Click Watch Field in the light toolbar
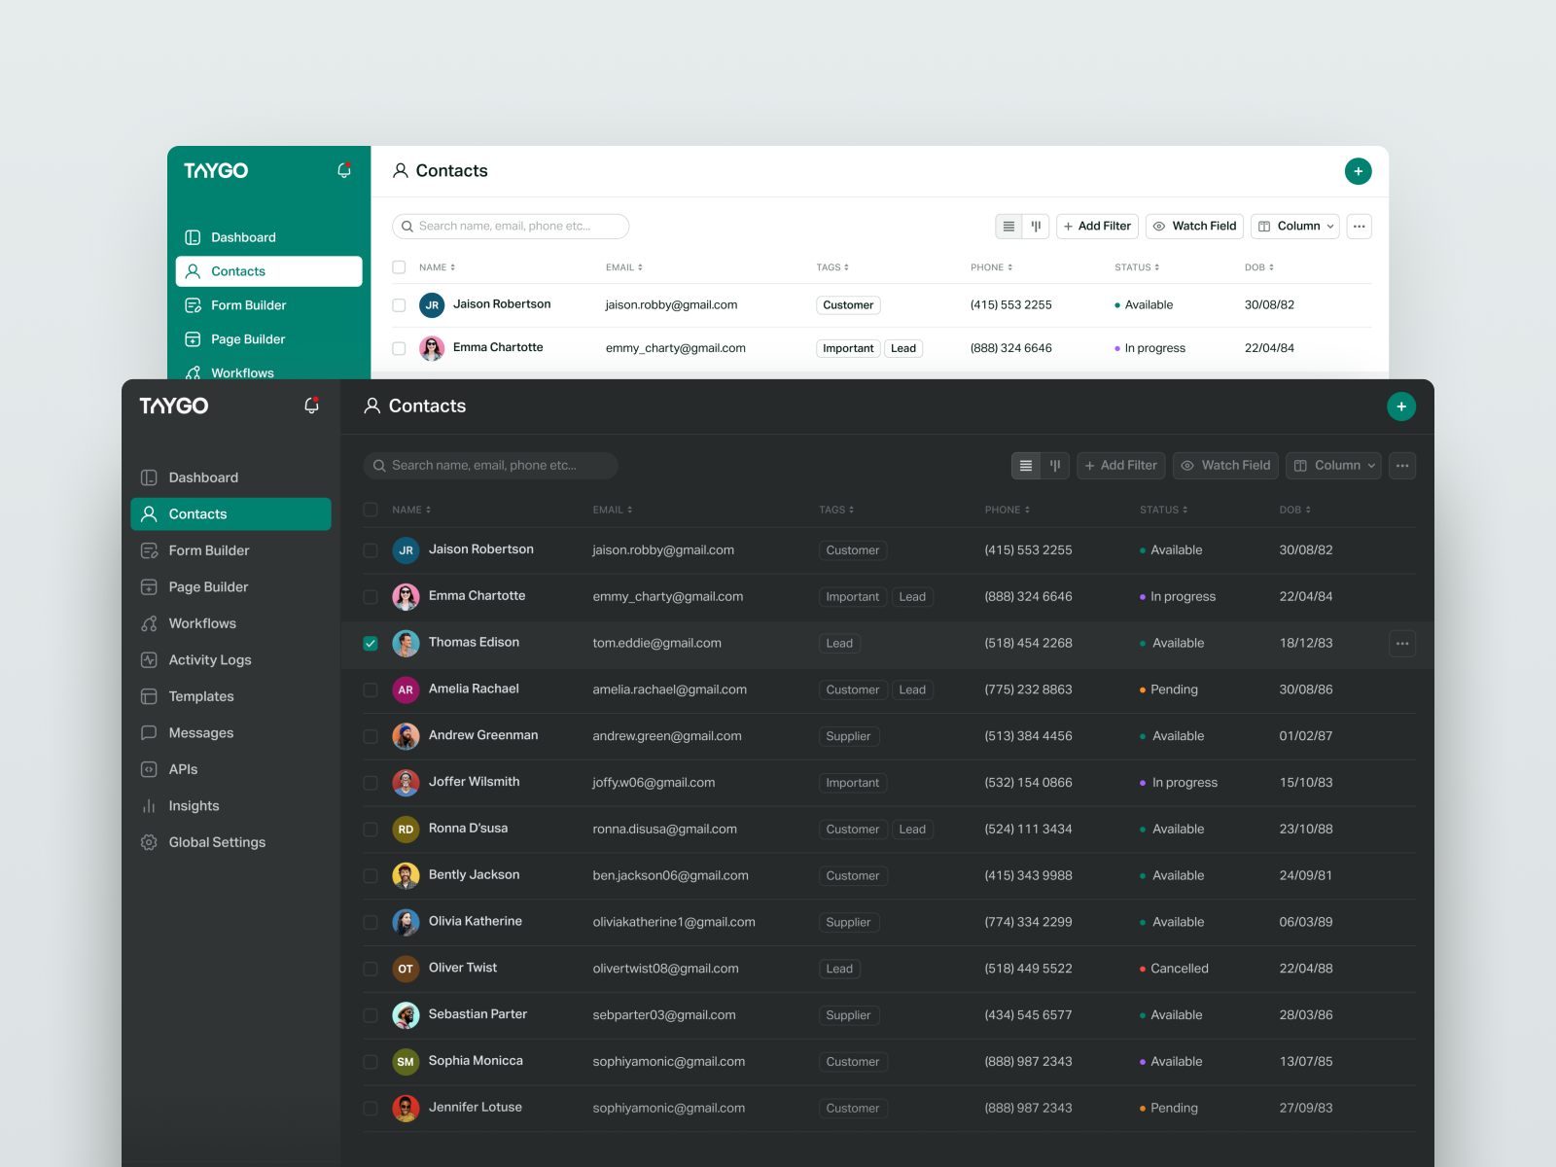The width and height of the screenshot is (1556, 1167). [x=1194, y=227]
